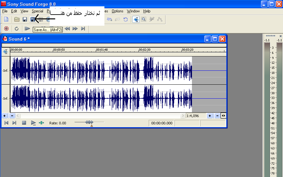Save the current file
Viewport: 283px width, 177px height.
pyautogui.click(x=25, y=19)
